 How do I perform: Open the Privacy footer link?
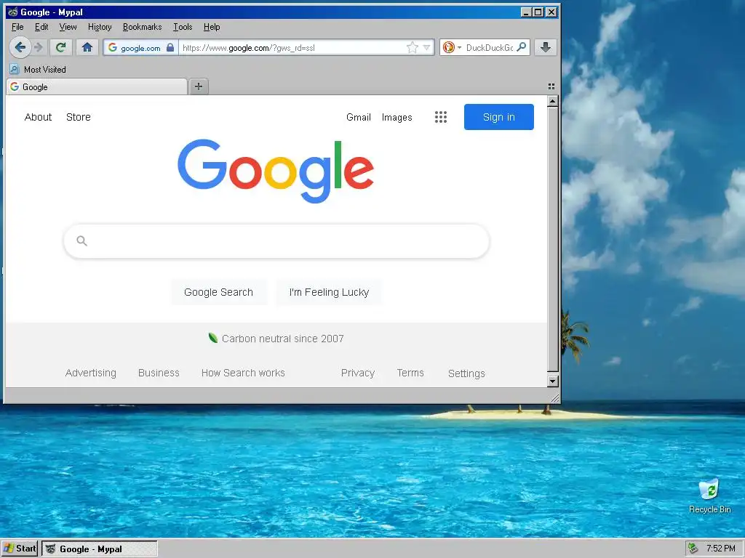358,373
